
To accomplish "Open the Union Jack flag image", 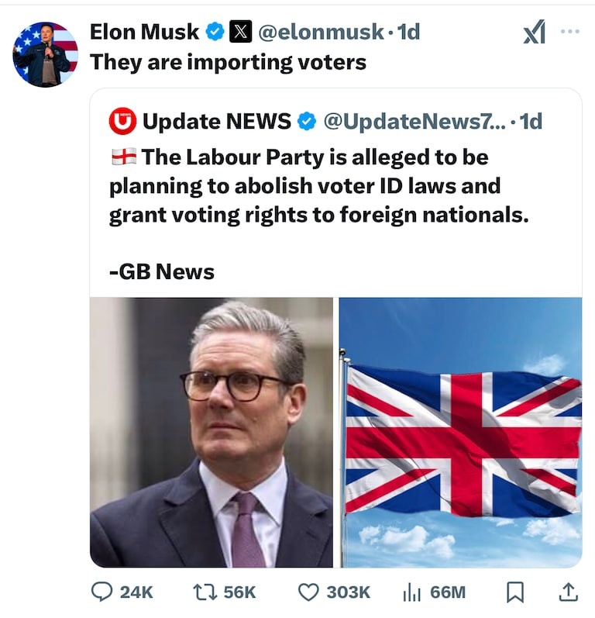I will [460, 432].
